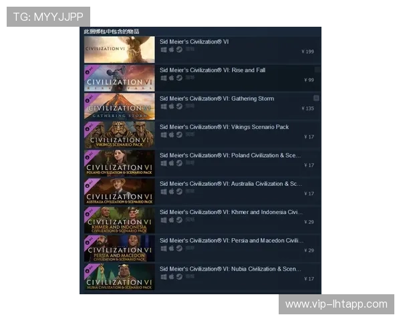This screenshot has width=401, height=321.
Task: Select the Khmer and Indonesia pack thumbnail
Action: 119,220
